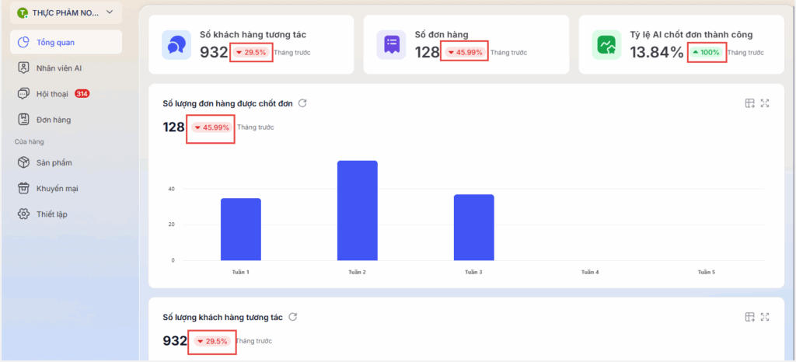This screenshot has height=362, width=796.
Task: Open Khuyến mại promotions icon
Action: coord(23,188)
